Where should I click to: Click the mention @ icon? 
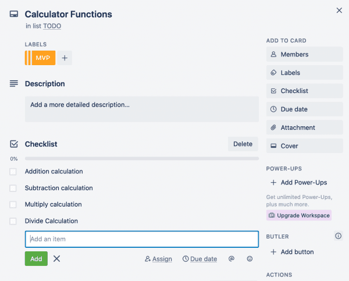click(231, 259)
